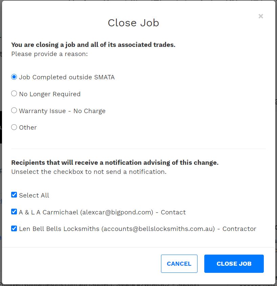
Task: Confirm with the CLOSE JOB button
Action: click(x=234, y=263)
